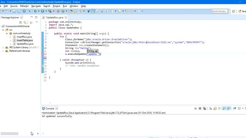Click the Back navigation arrow icon
Image resolution: width=246 pixels, height=138 pixels.
(x=131, y=11)
